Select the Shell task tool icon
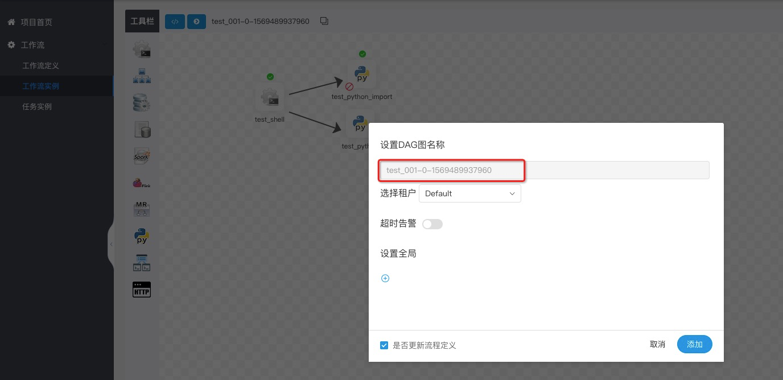 tap(142, 50)
